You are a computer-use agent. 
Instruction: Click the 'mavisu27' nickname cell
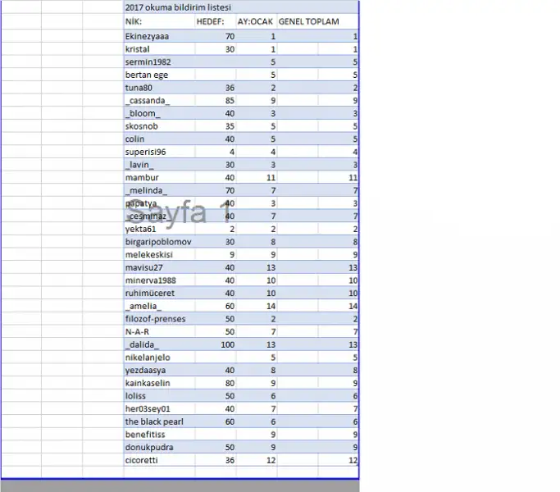157,267
